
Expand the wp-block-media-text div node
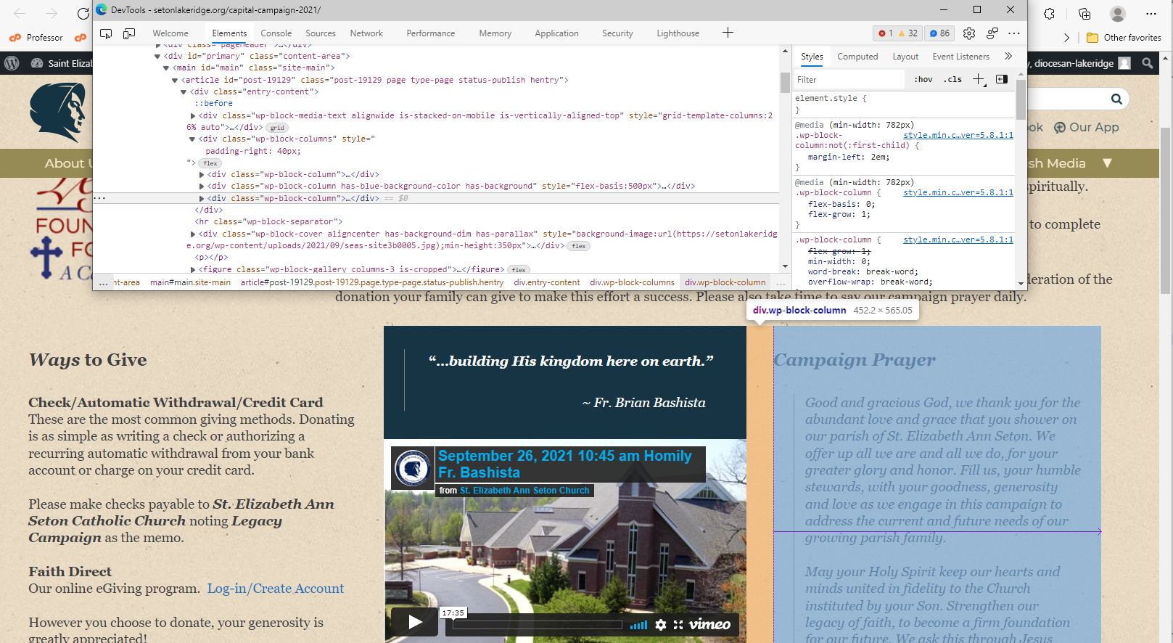point(193,116)
